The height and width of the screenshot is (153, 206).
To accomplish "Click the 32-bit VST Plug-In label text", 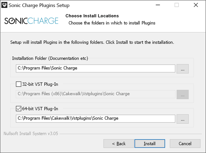I will click(x=40, y=84).
